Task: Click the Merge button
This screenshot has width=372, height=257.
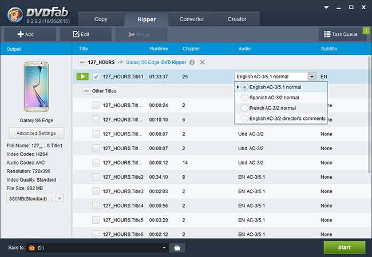Action: [x=141, y=34]
